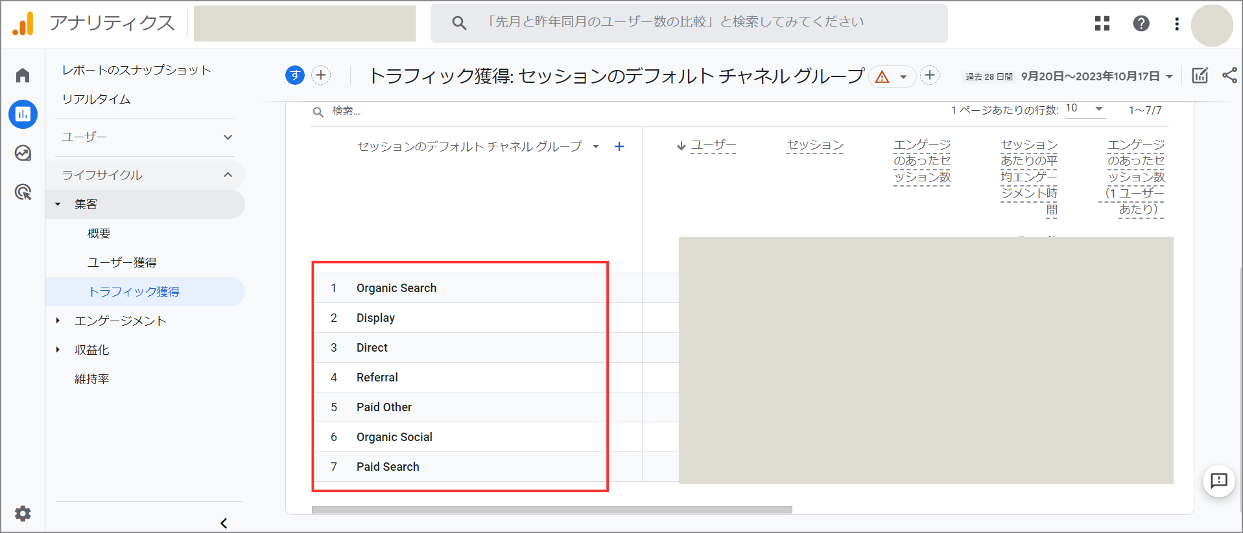1243x533 pixels.
Task: Click the table 検索 search field
Action: pyautogui.click(x=346, y=111)
